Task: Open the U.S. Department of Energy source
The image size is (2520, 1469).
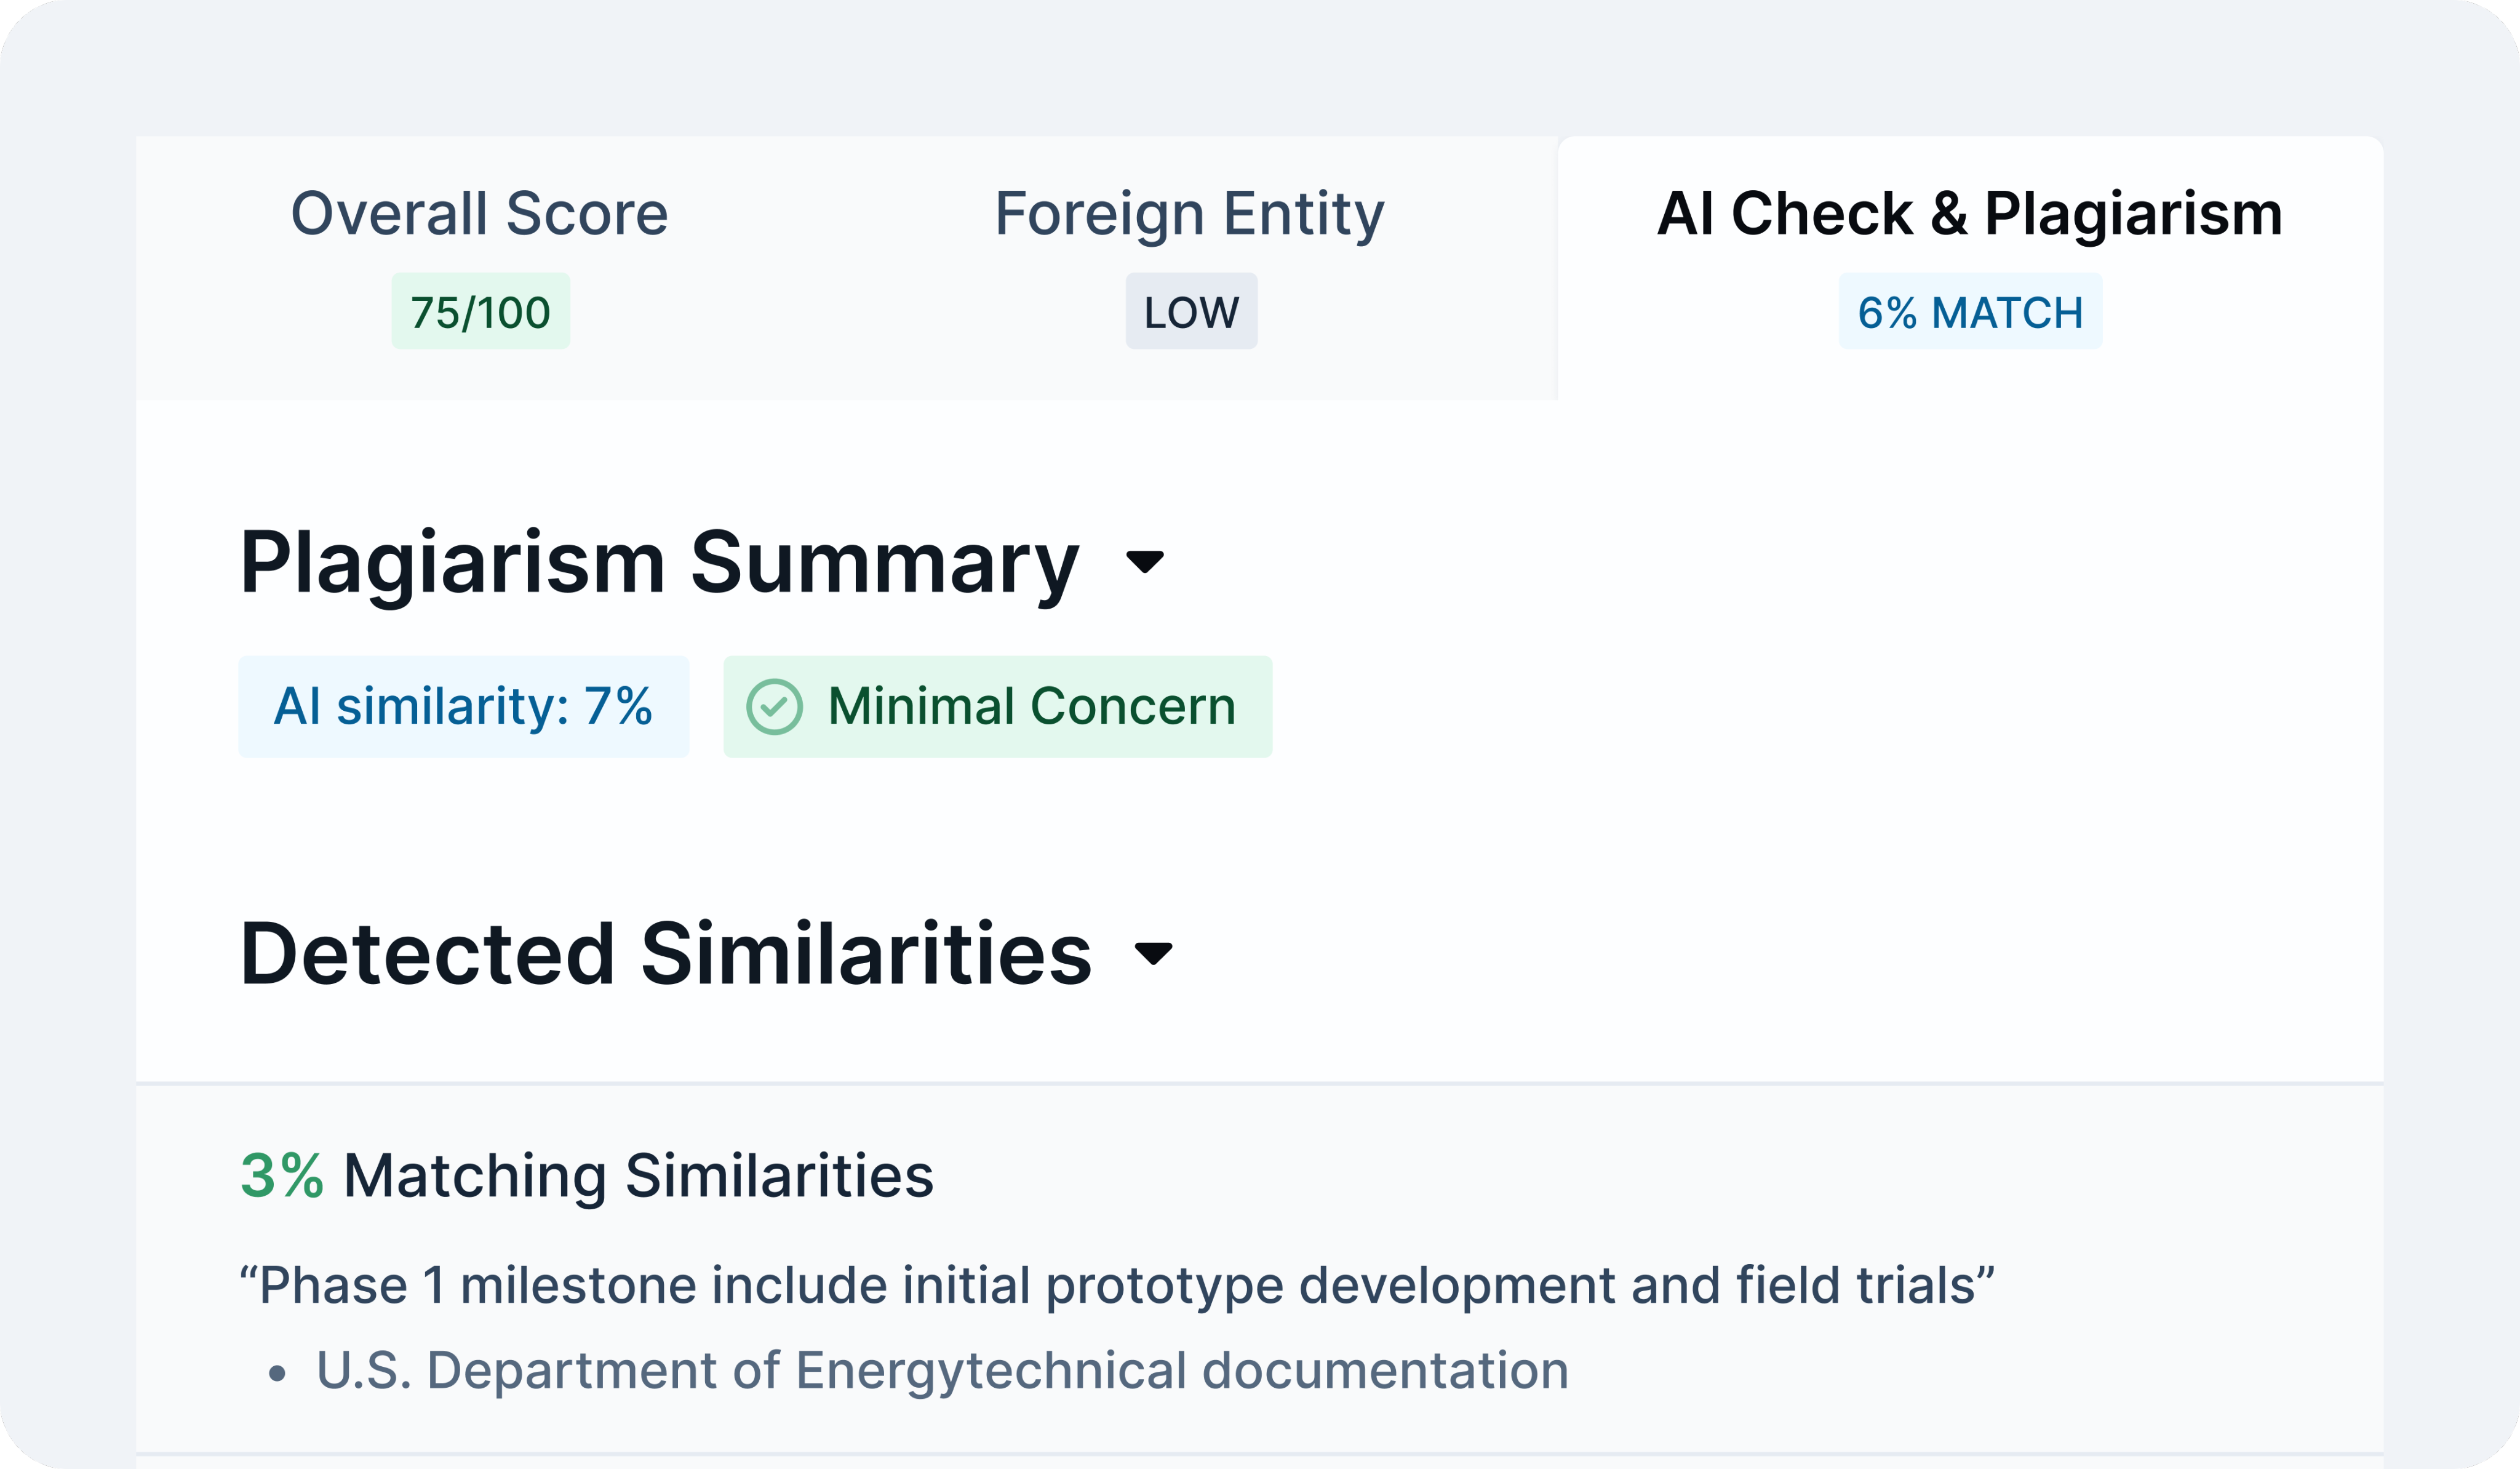Action: [x=942, y=1370]
